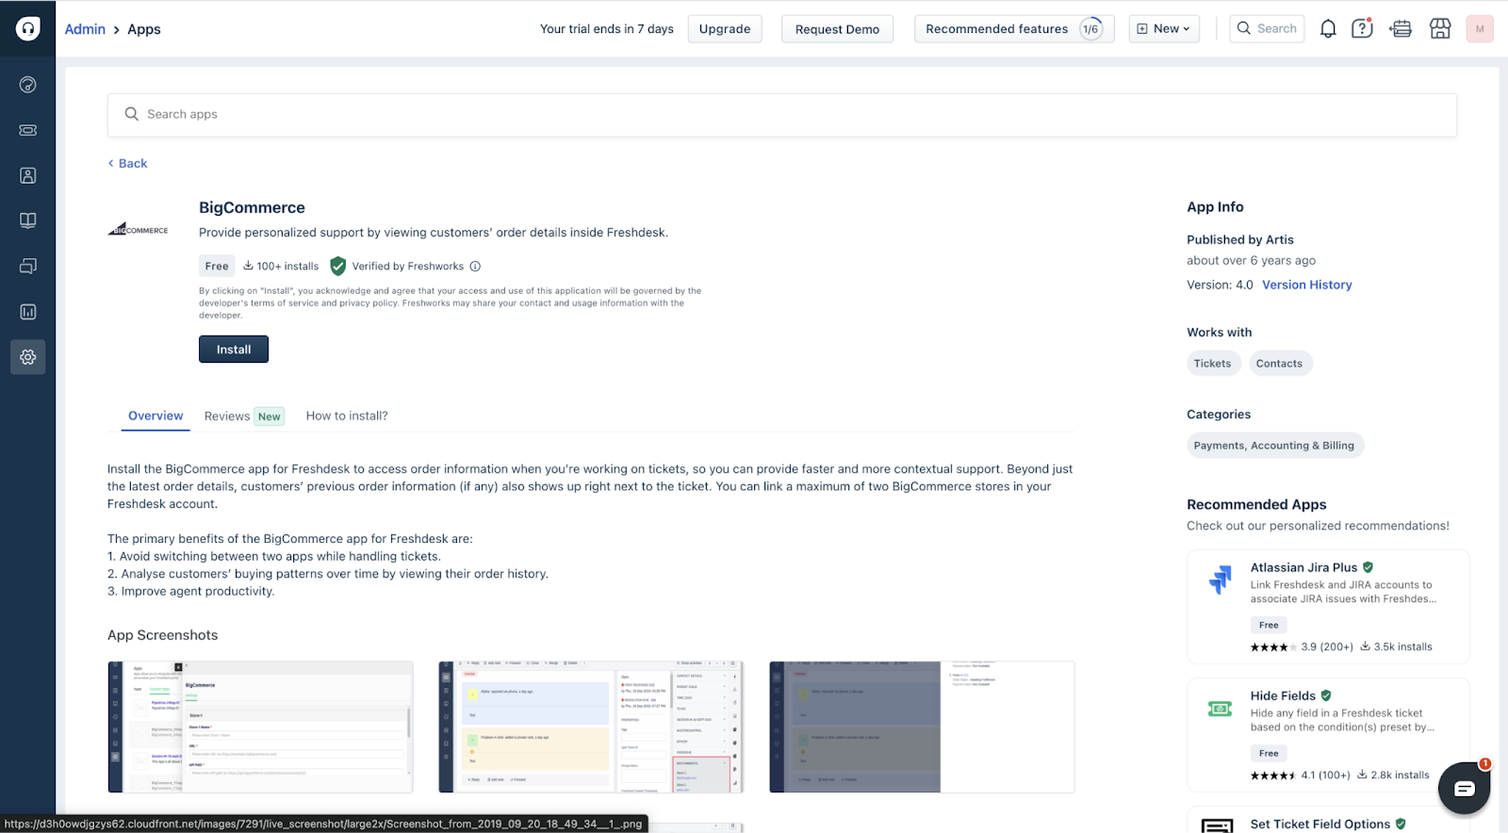Image resolution: width=1508 pixels, height=833 pixels.
Task: Open the Dashboard sidebar icon
Action: coord(27,85)
